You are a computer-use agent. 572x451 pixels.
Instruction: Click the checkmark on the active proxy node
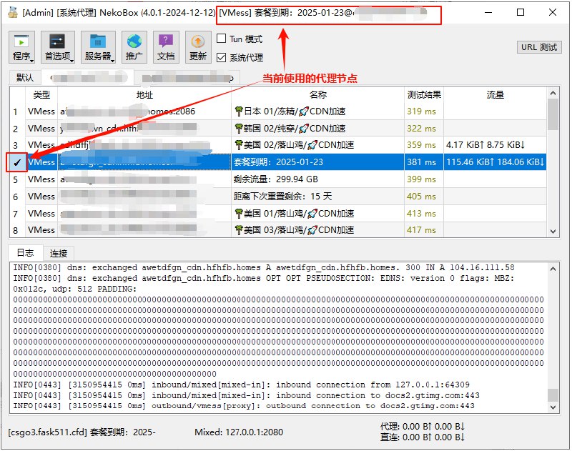(19, 162)
